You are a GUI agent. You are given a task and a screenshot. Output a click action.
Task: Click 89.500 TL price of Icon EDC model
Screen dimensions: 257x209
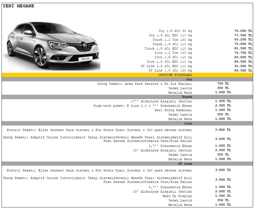pyautogui.click(x=243, y=62)
